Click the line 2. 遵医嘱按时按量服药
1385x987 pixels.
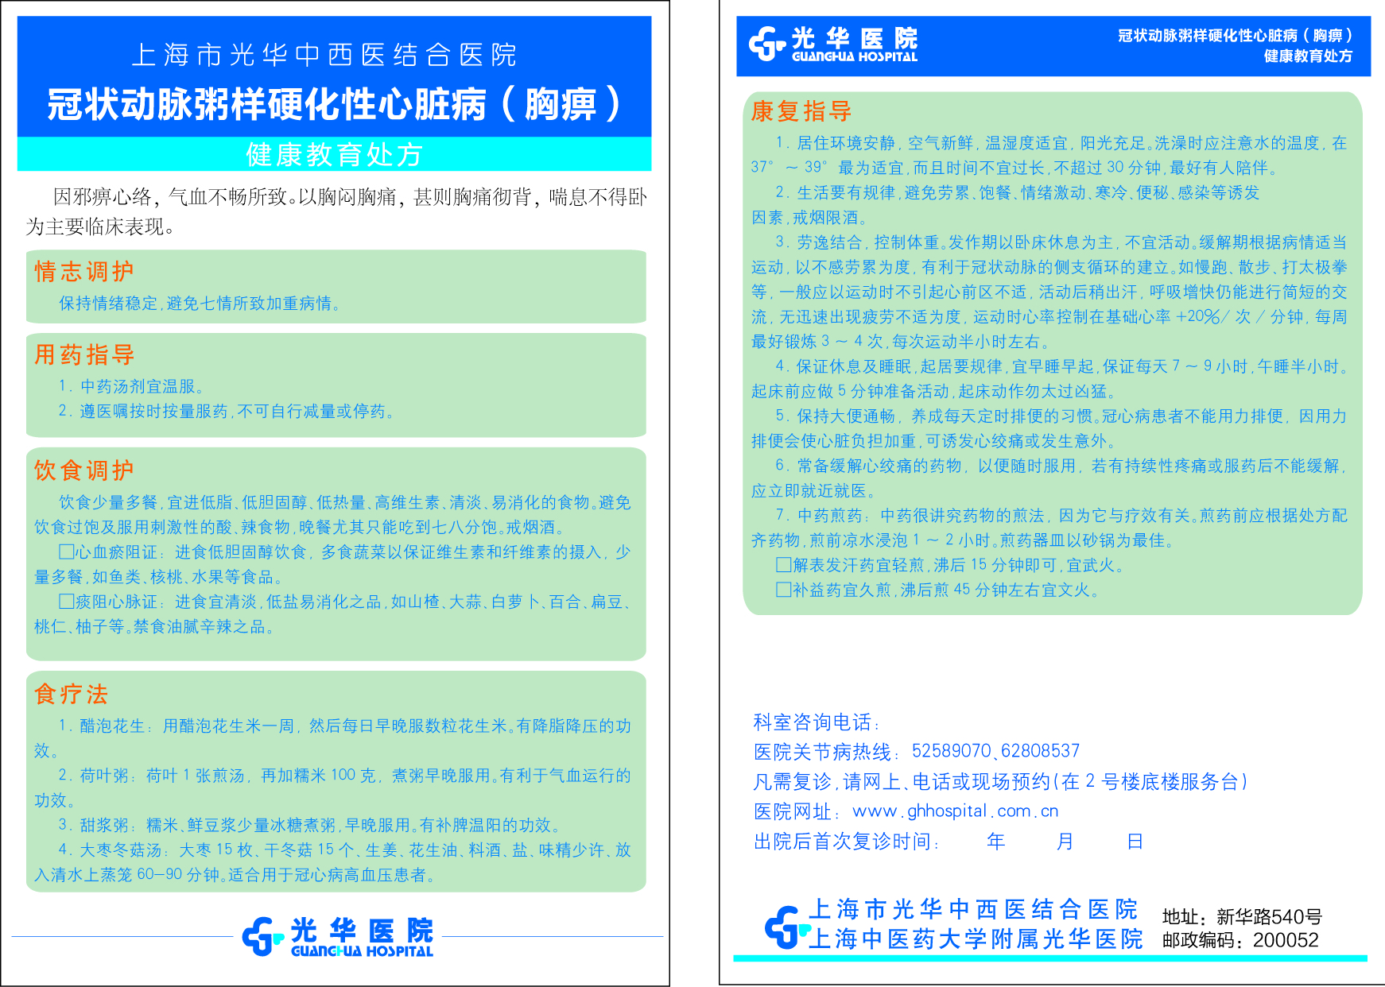(x=227, y=411)
